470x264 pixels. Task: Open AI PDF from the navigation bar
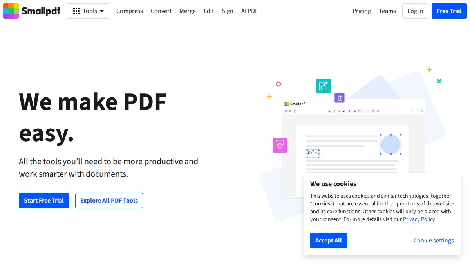pos(249,11)
